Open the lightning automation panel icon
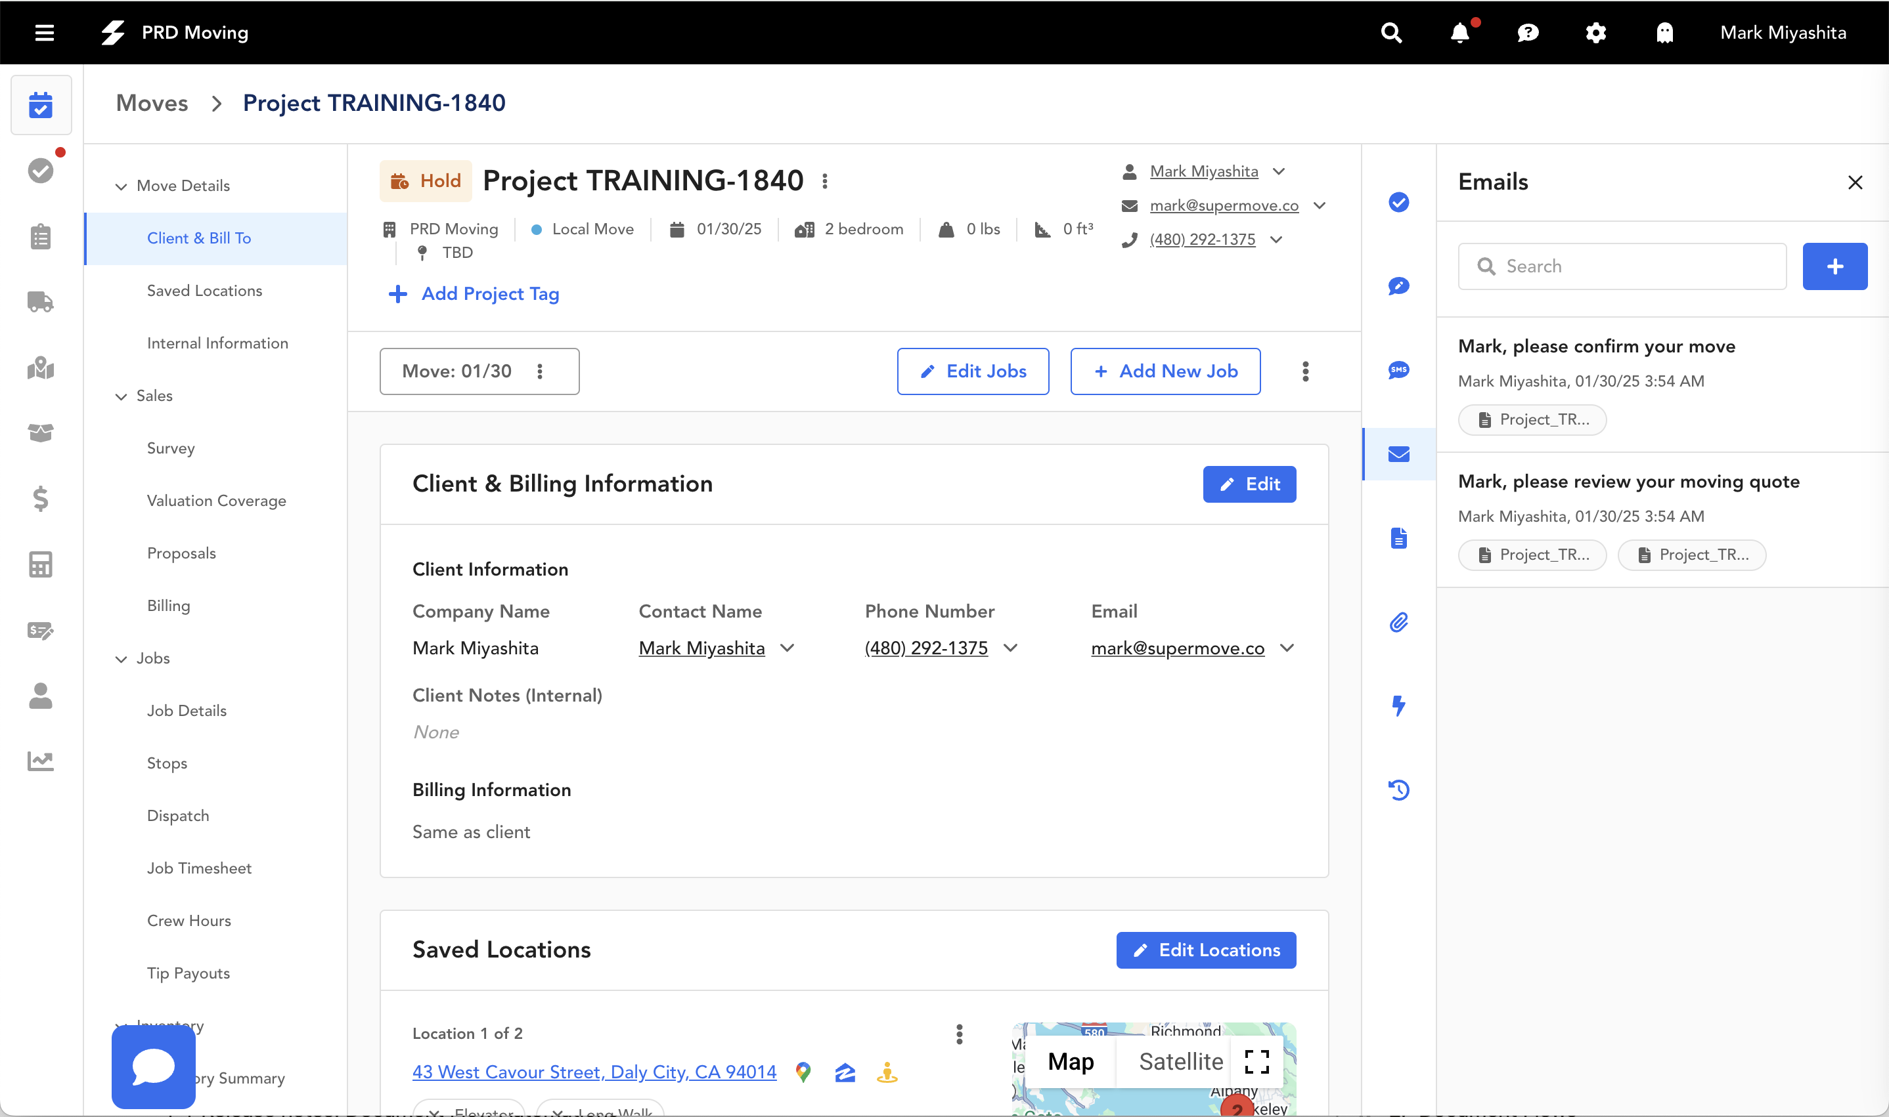The image size is (1889, 1117). coord(1398,706)
